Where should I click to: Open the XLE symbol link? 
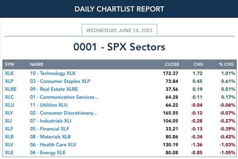[x=9, y=153]
